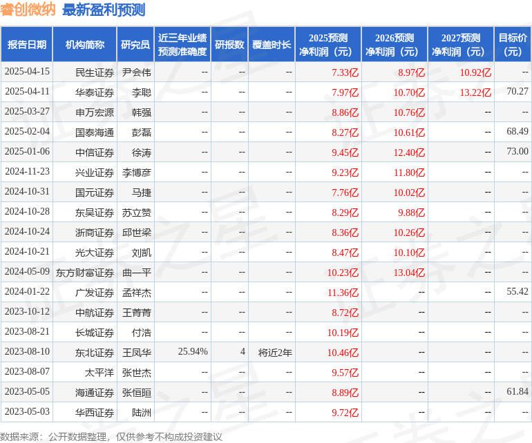Click institution 浙商证券
Image resolution: width=532 pixels, height=443 pixels.
point(95,233)
